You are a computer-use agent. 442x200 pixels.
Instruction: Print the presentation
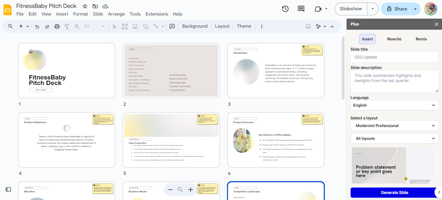click(57, 27)
